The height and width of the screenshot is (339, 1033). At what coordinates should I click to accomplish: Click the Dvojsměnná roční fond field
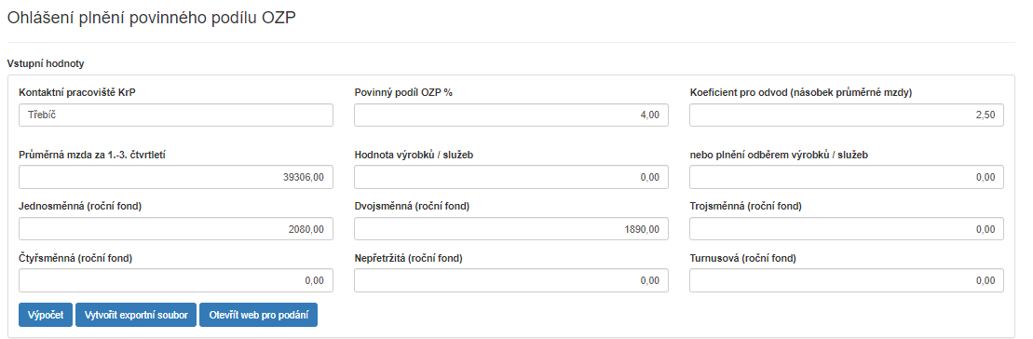pos(511,228)
